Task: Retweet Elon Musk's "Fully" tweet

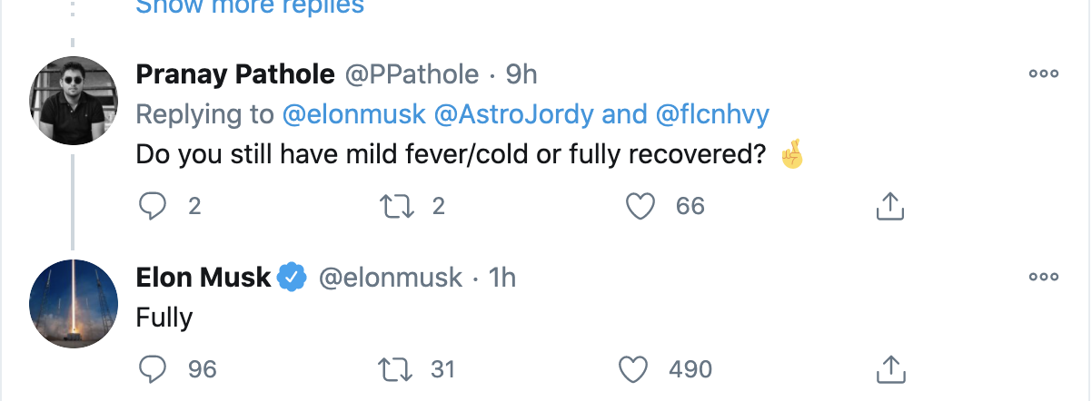Action: coord(396,369)
